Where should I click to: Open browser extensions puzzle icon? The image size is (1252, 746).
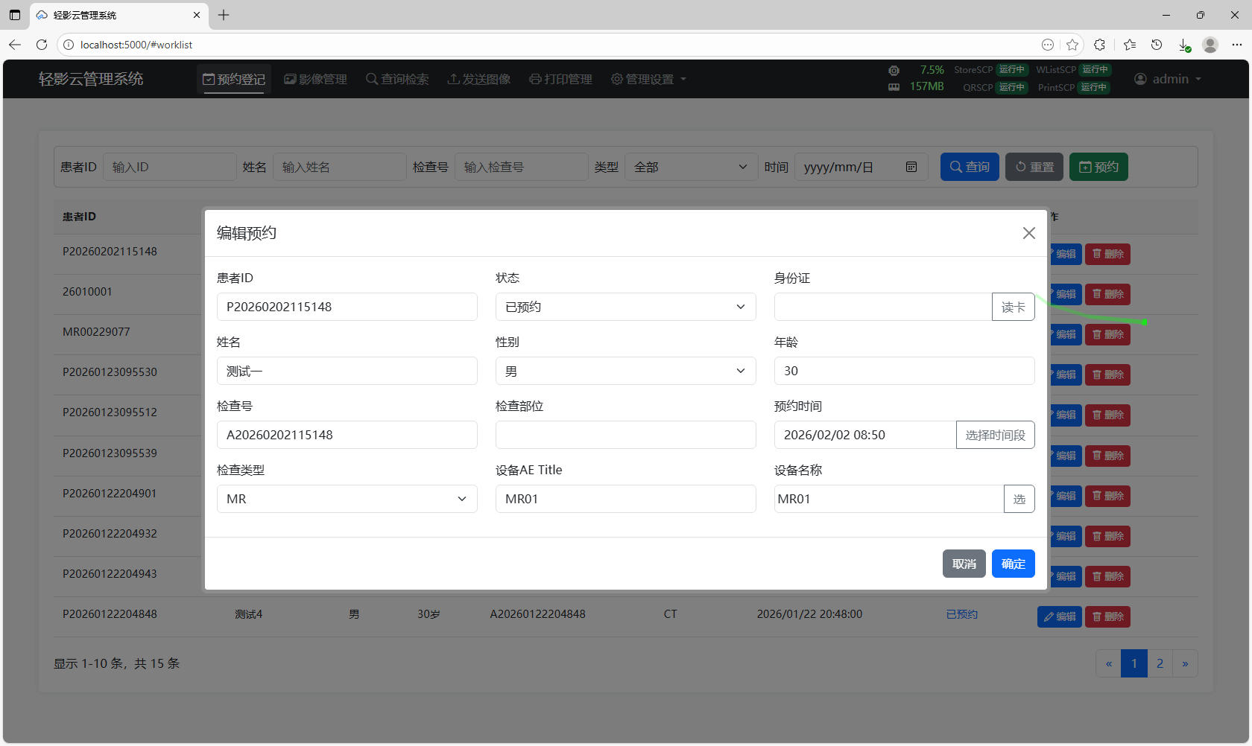(1099, 45)
